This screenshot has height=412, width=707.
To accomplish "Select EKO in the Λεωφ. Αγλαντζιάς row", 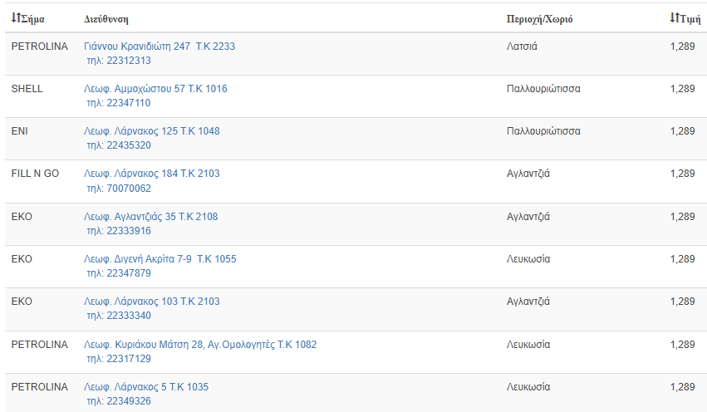I will 22,217.
